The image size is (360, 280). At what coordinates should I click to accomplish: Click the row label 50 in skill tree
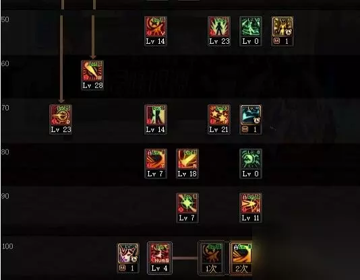point(5,20)
